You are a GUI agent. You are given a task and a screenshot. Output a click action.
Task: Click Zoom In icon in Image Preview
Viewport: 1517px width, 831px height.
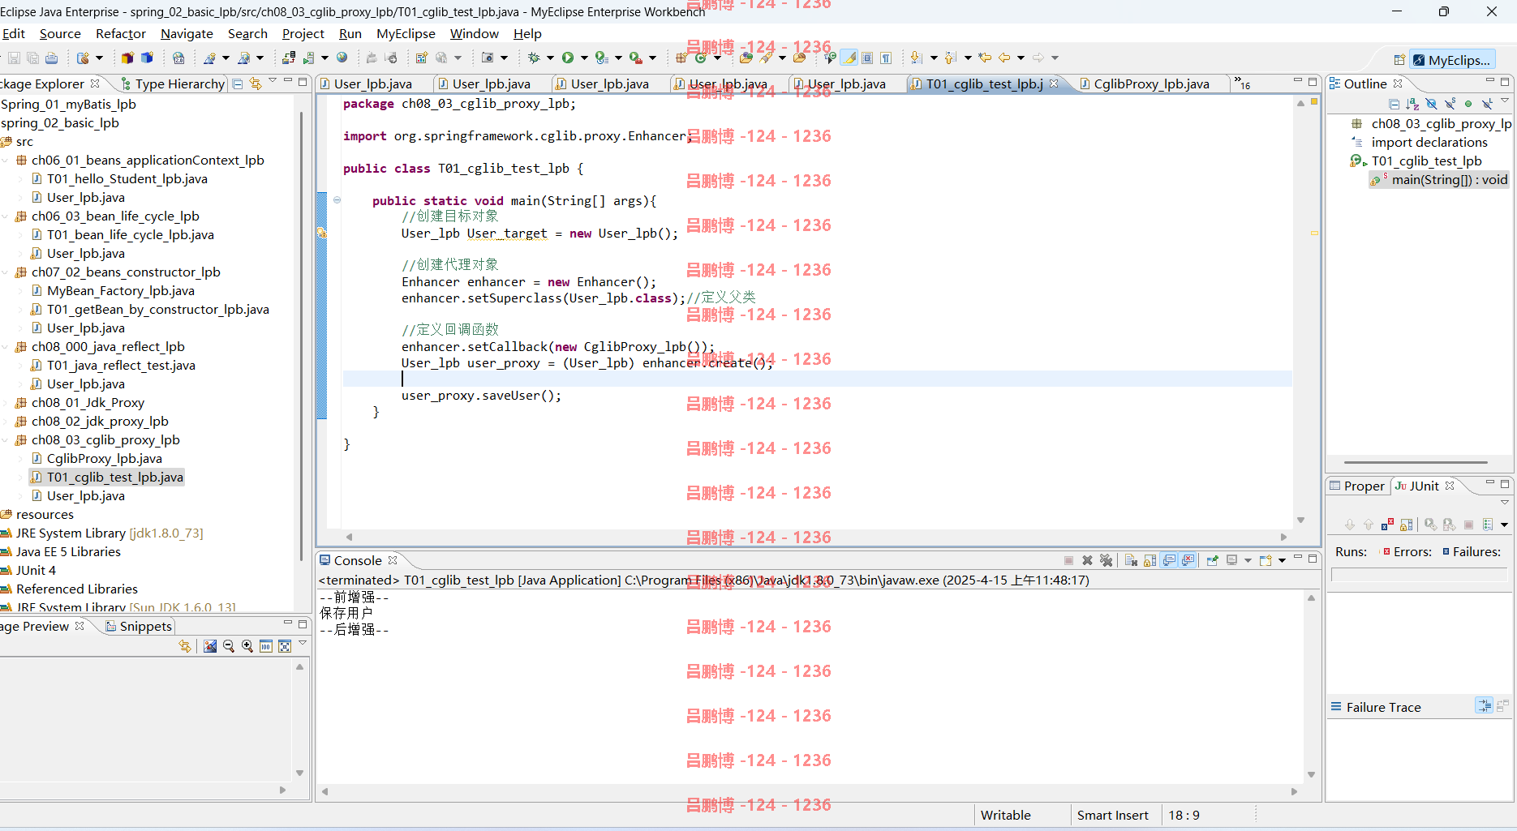pyautogui.click(x=247, y=646)
